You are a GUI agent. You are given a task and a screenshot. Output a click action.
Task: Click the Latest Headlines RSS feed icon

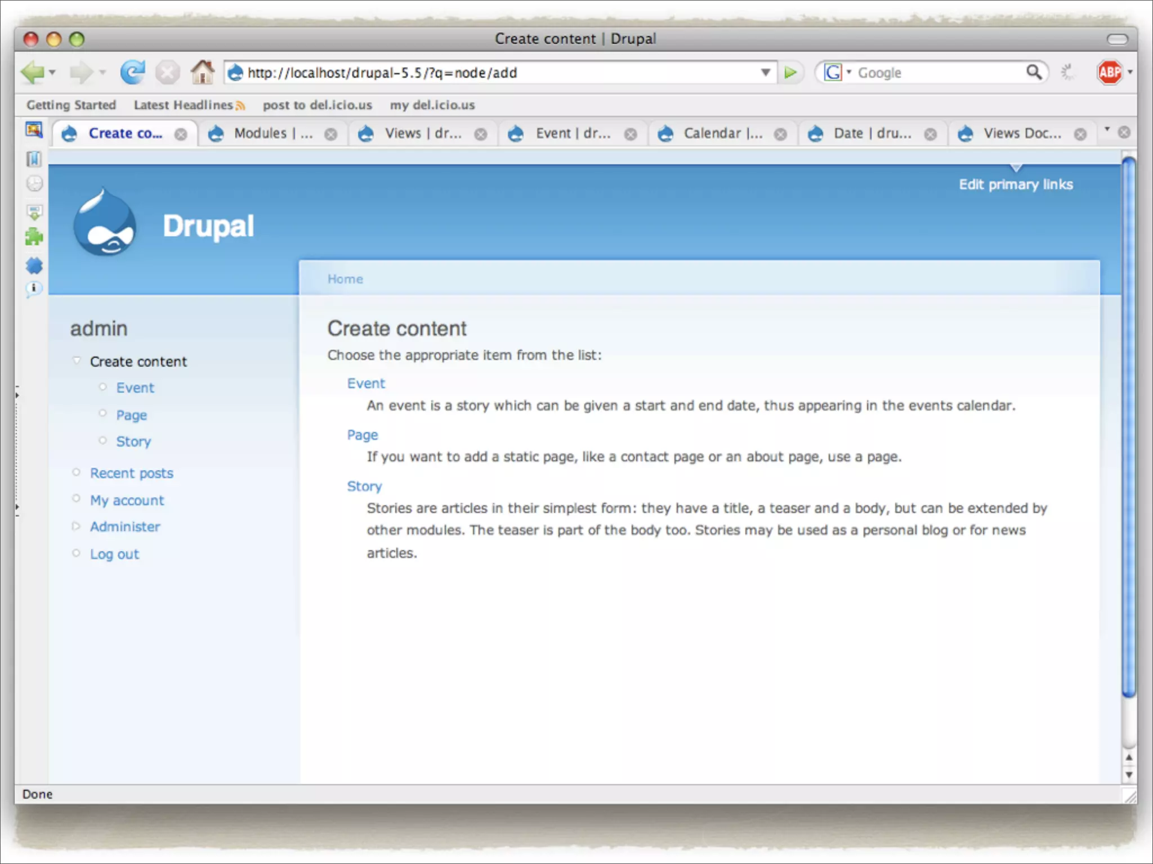[240, 105]
